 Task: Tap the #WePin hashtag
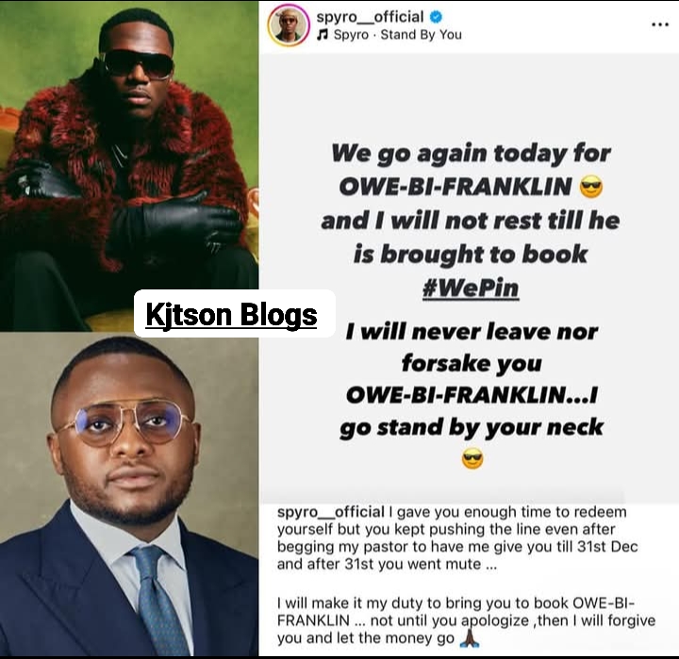click(x=471, y=288)
